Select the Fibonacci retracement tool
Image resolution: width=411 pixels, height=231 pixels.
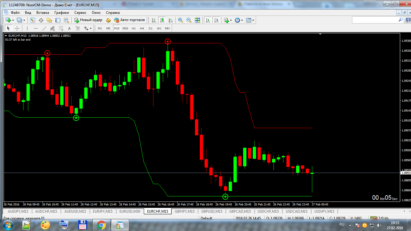(x=61, y=28)
